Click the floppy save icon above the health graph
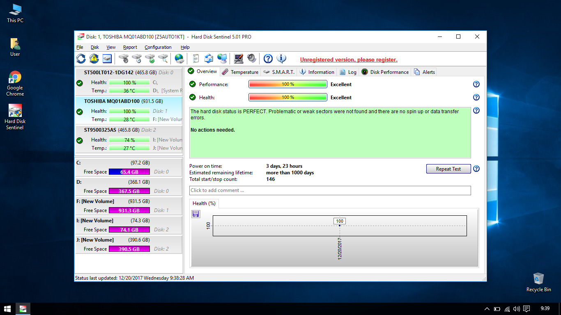This screenshot has width=561, height=315. tap(196, 214)
